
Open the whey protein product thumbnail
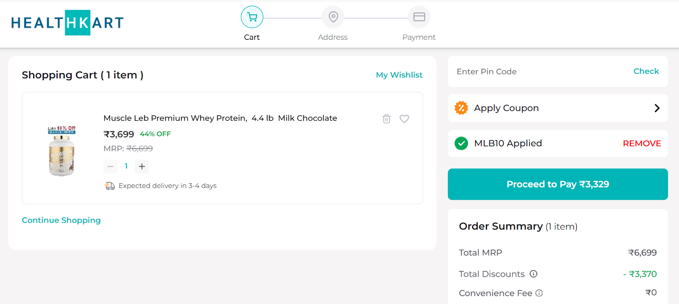coord(62,150)
